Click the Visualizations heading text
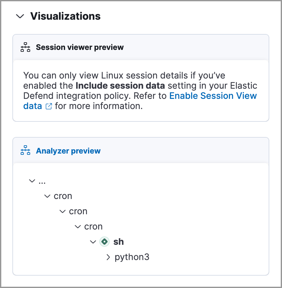This screenshot has height=288, width=282. tap(65, 16)
